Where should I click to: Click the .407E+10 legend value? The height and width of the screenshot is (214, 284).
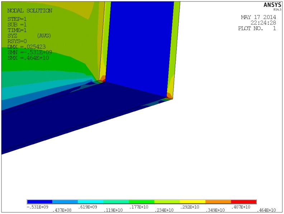tap(241, 207)
